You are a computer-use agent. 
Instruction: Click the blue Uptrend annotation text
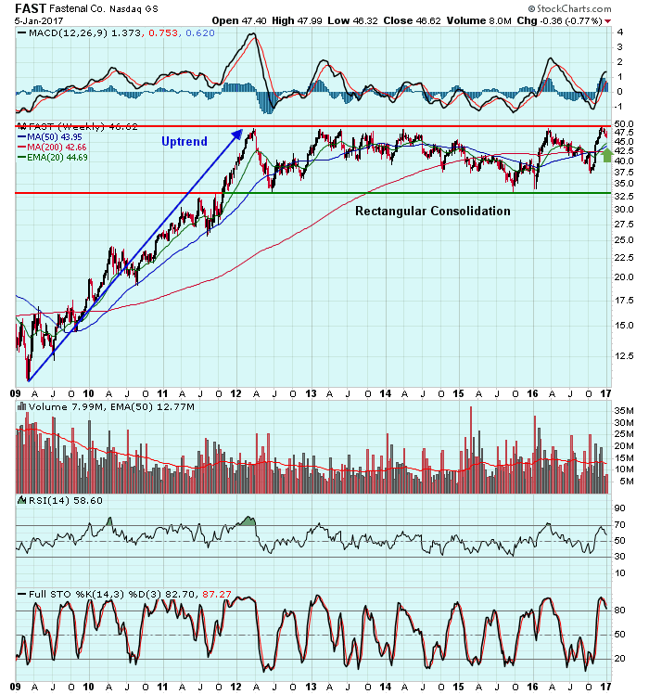pos(185,141)
